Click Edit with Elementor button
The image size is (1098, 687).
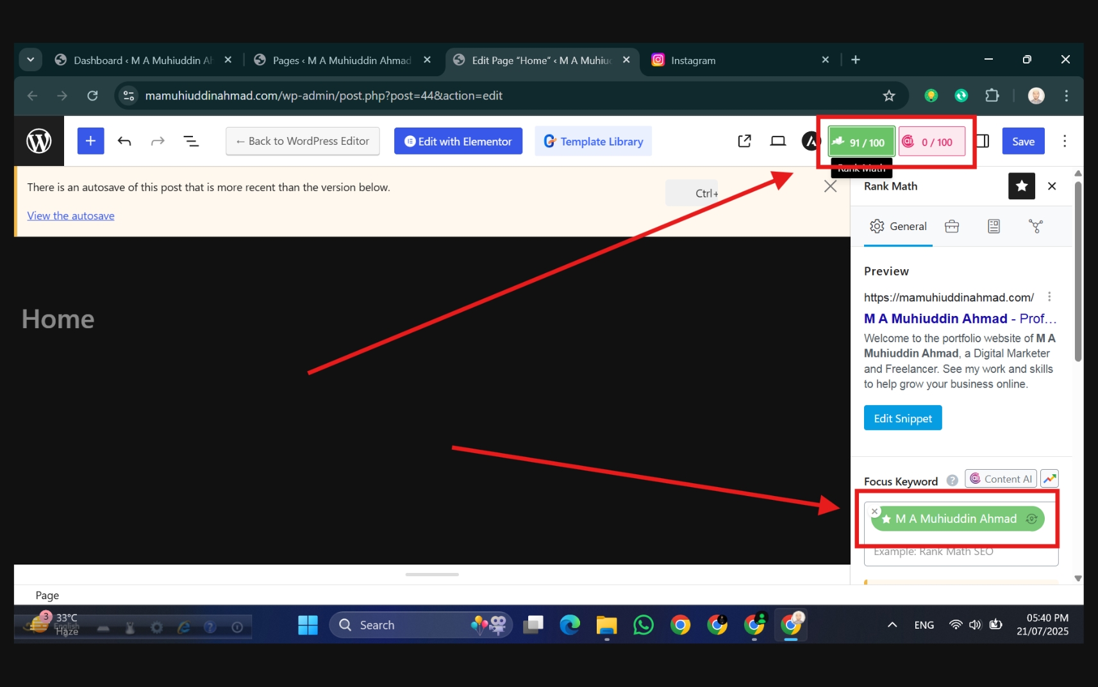[458, 141]
